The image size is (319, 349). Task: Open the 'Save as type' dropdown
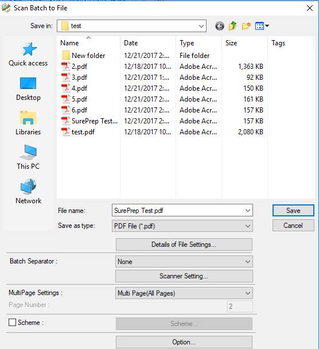[x=182, y=226]
